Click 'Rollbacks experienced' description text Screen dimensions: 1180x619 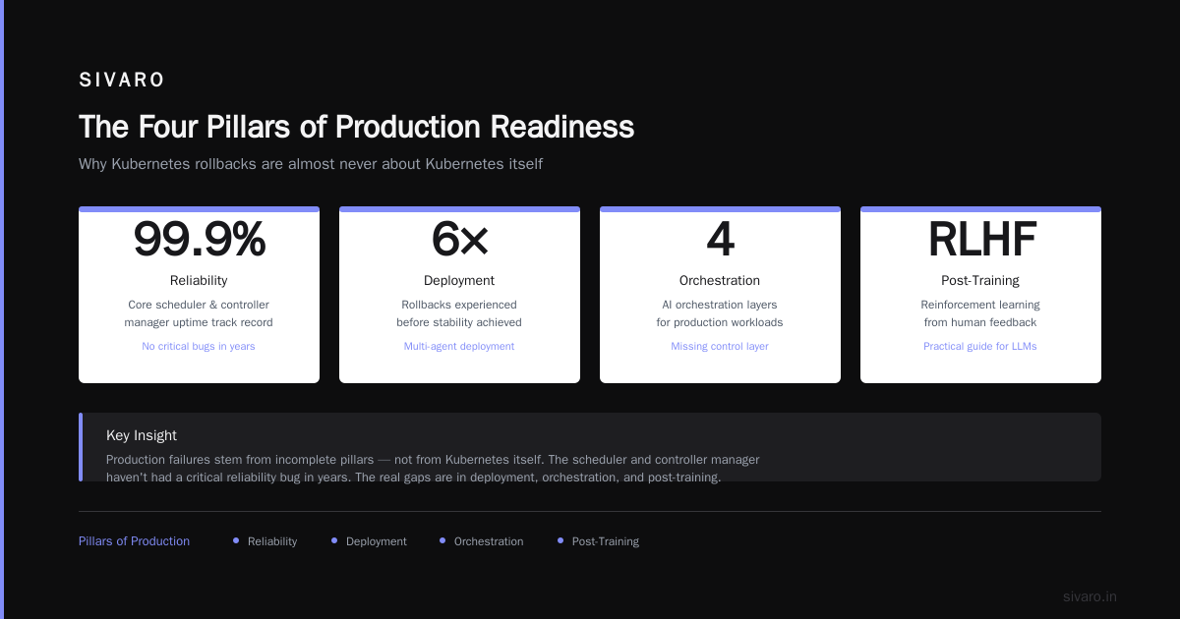459,313
